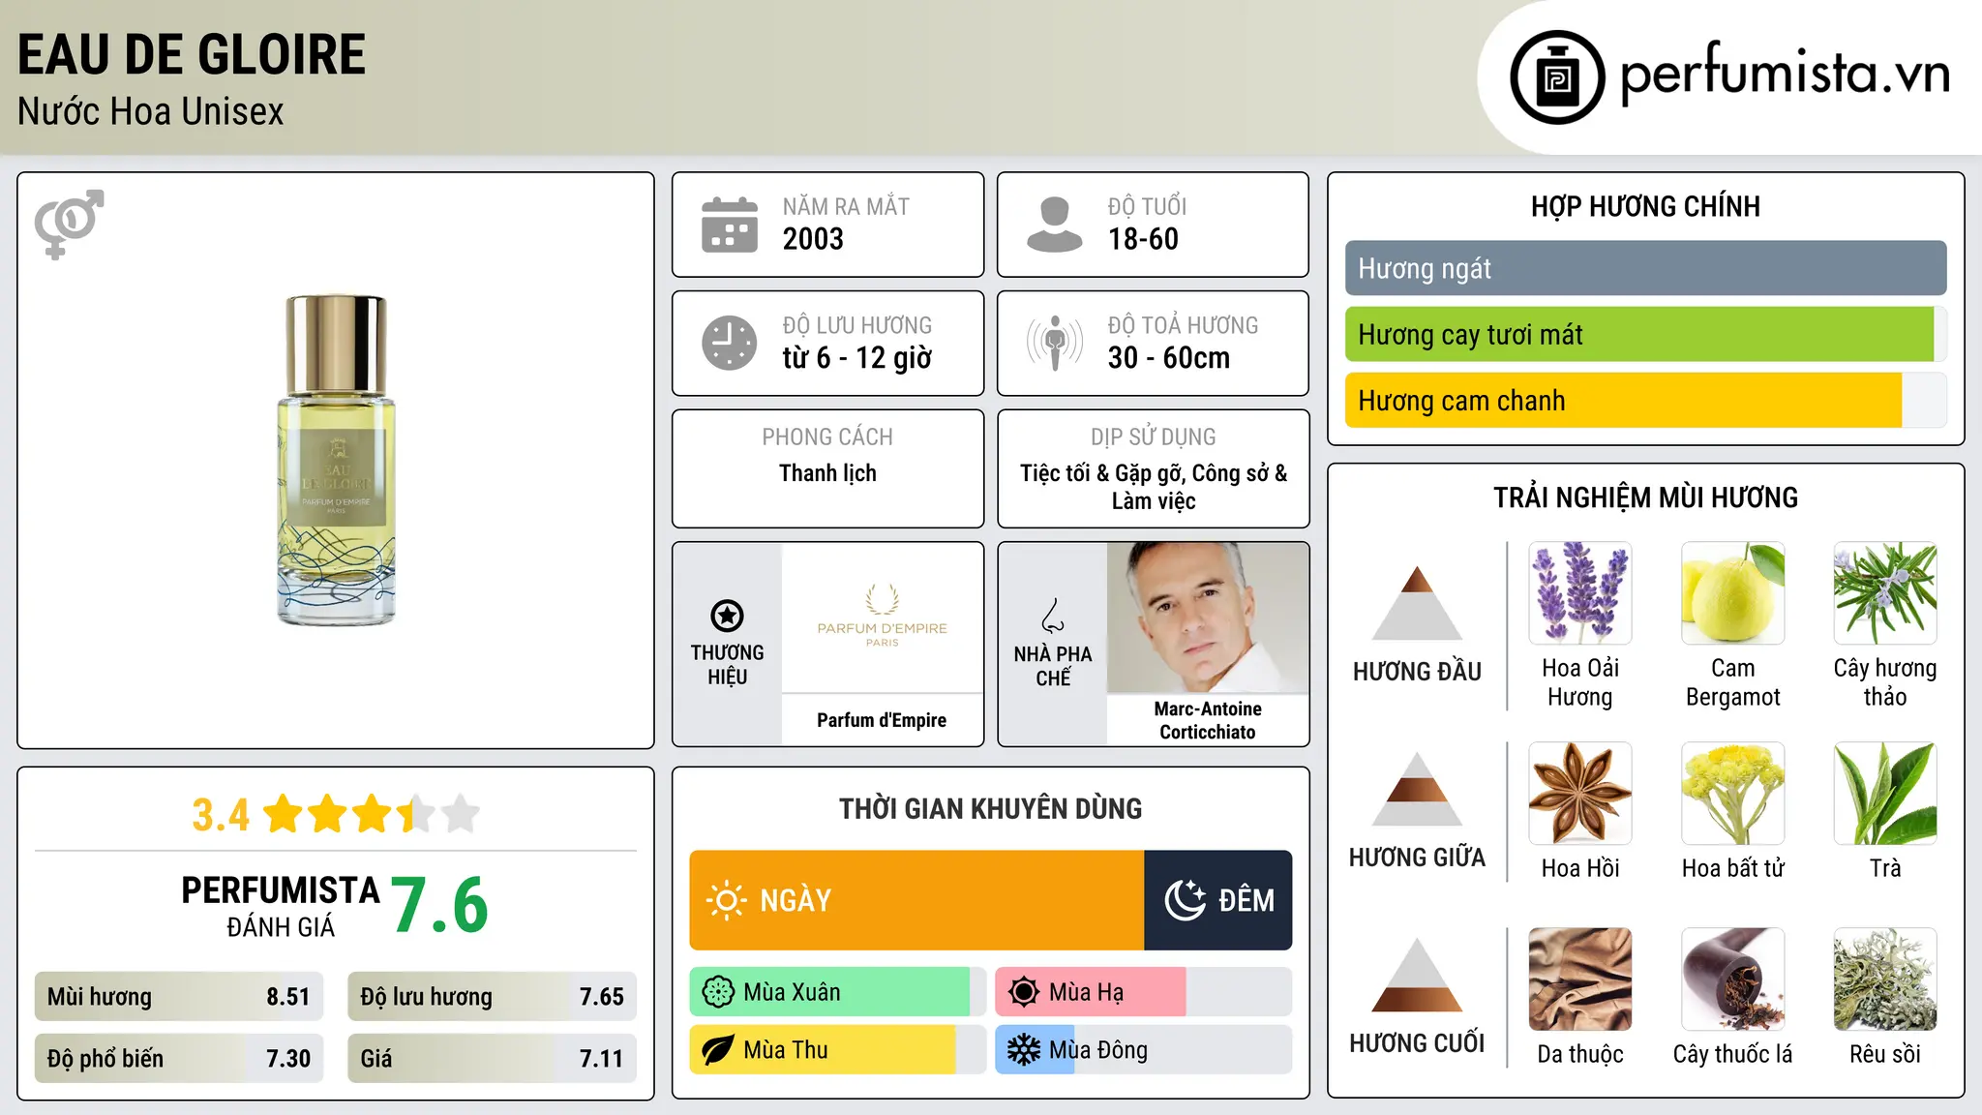
Task: Click the unisex gender symbol icon
Action: (x=69, y=224)
